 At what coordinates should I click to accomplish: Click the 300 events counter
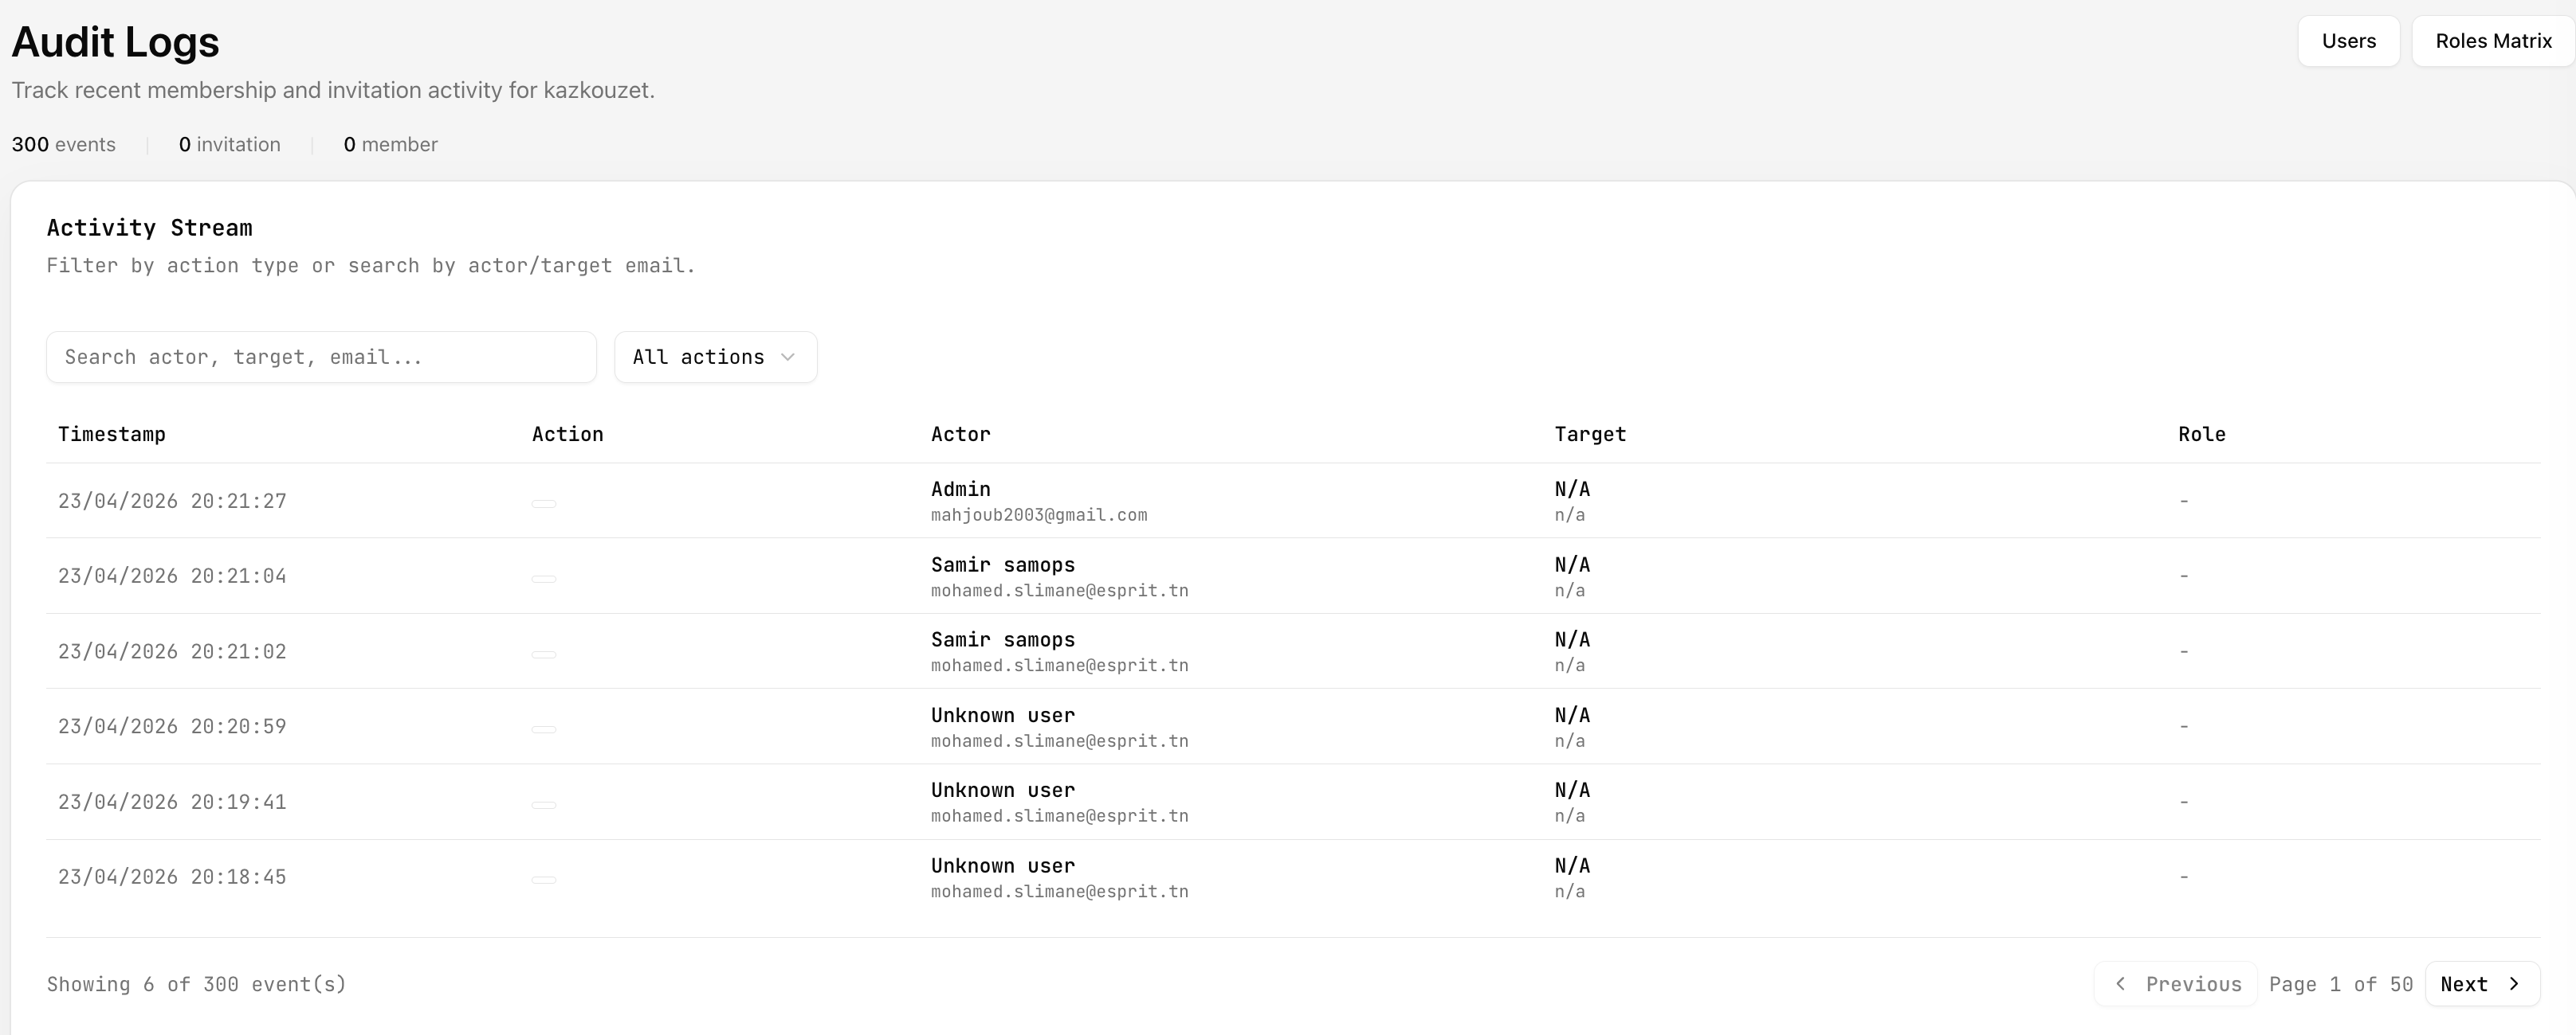coord(63,145)
